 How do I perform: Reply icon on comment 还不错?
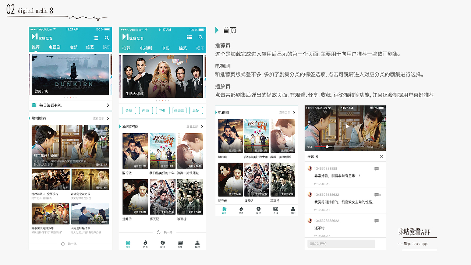coord(376,221)
